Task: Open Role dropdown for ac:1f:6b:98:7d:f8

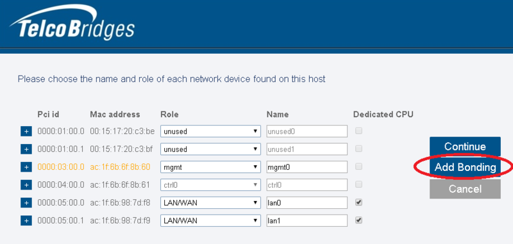Action: coord(210,203)
